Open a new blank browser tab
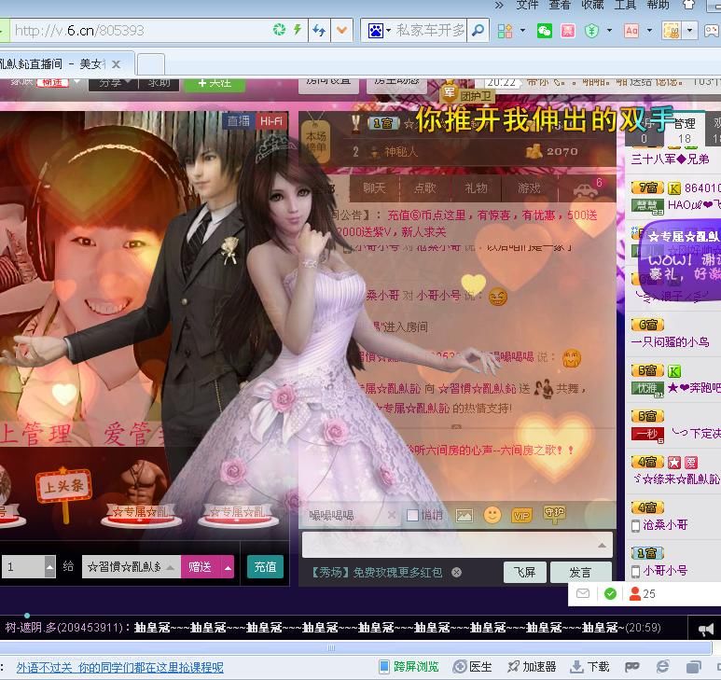Screen dimensions: 721x680 pyautogui.click(x=151, y=64)
